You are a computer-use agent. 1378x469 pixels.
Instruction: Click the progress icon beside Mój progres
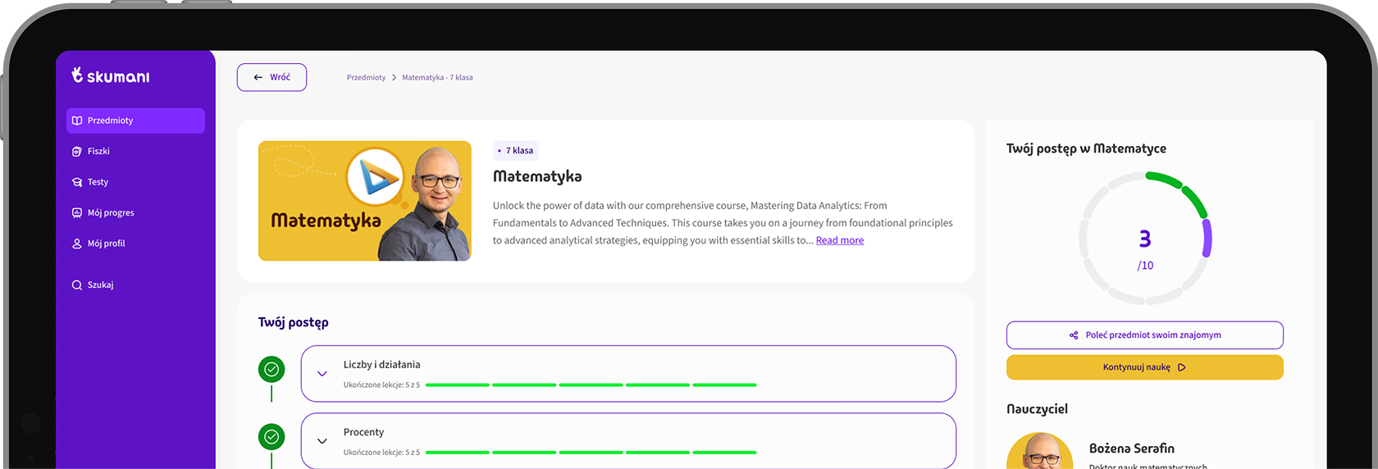click(77, 213)
